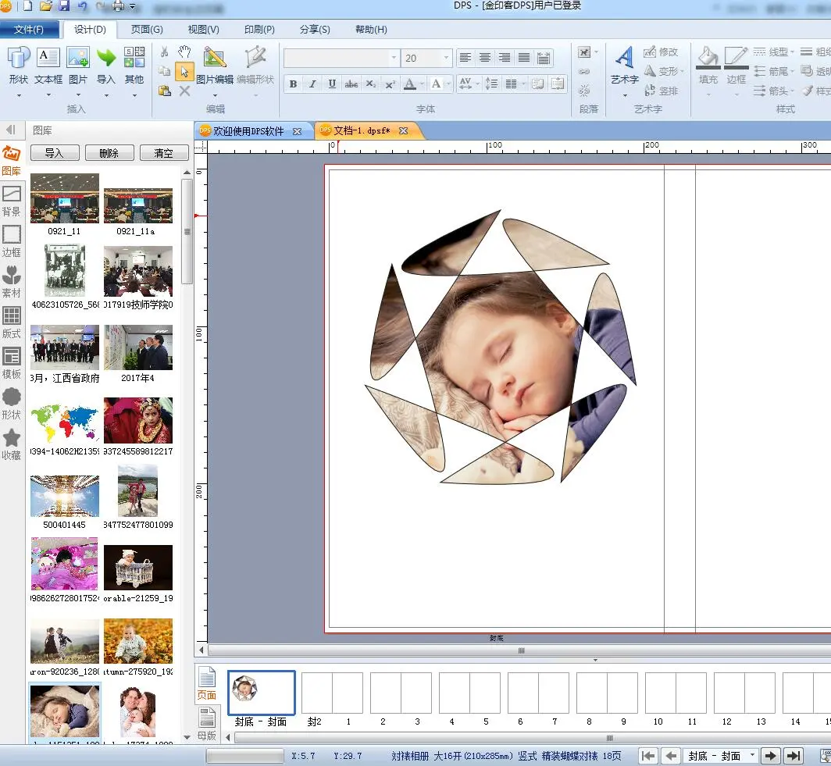
Task: Click the 艺术字 word art icon
Action: coord(624,57)
